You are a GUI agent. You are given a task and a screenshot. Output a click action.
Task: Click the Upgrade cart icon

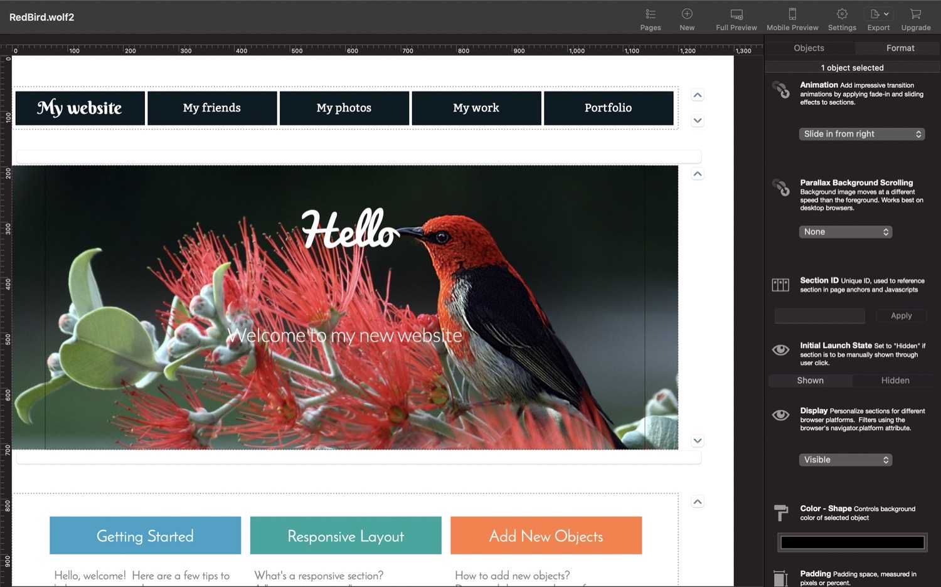[x=916, y=14]
